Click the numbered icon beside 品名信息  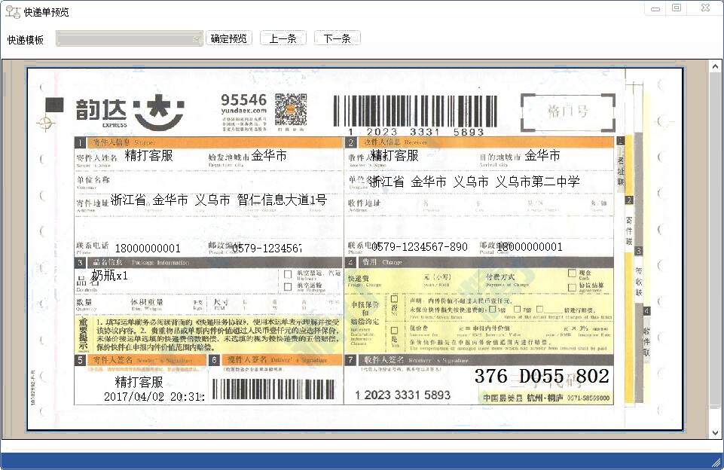81,263
